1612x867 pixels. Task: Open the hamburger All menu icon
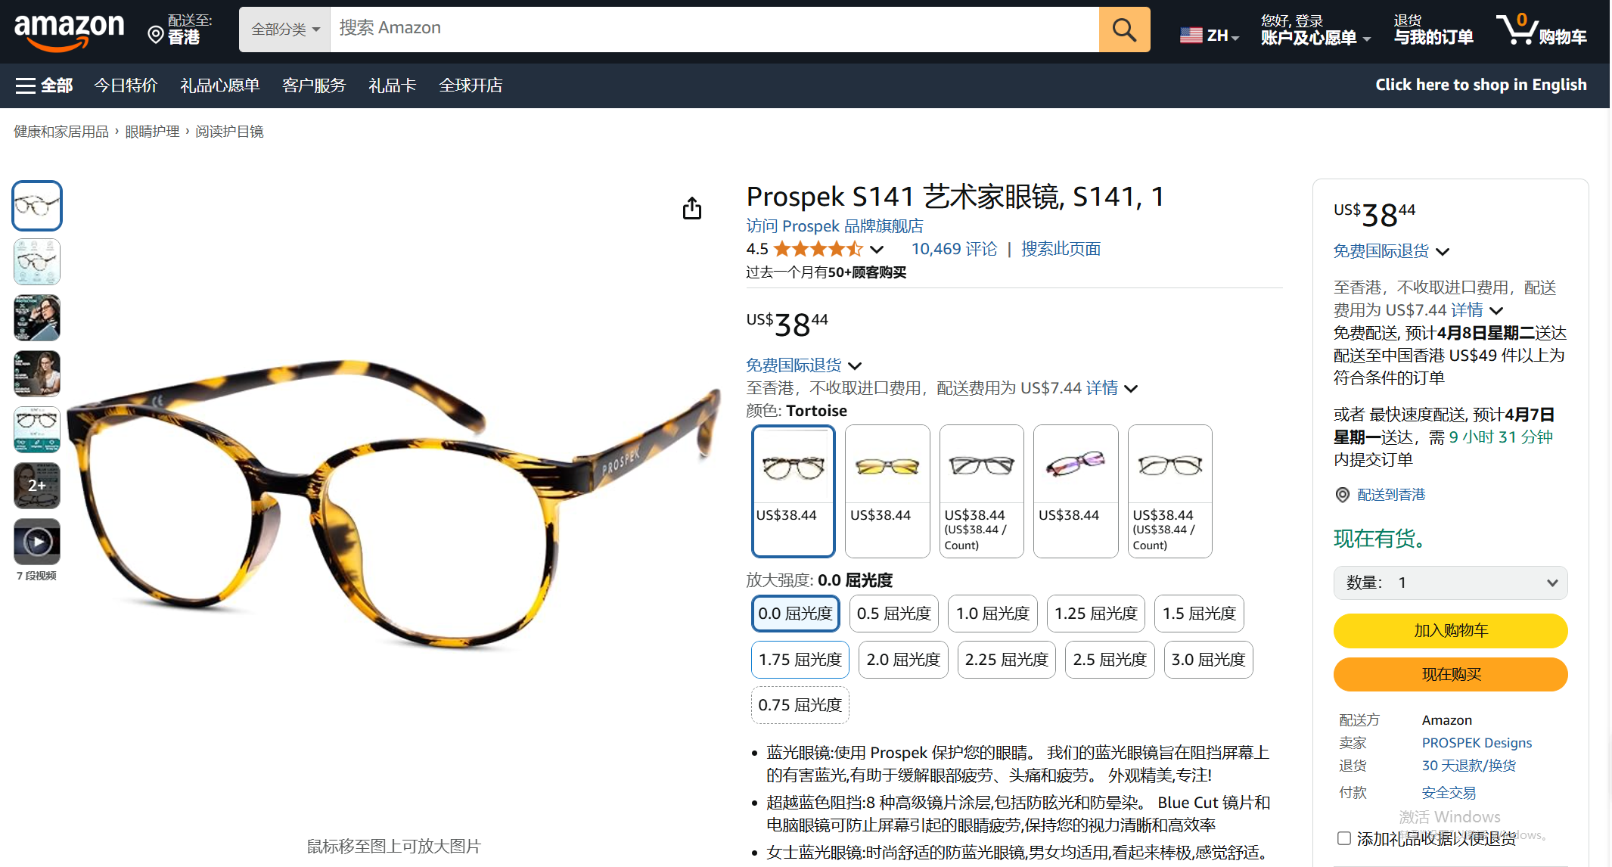tap(26, 85)
